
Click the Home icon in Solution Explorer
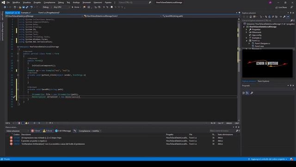pos(251,17)
